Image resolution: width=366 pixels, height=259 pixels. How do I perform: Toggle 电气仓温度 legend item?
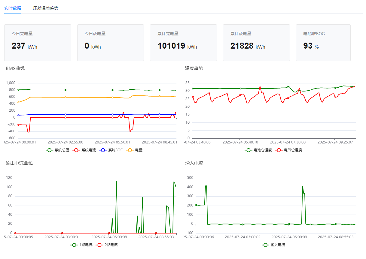pyautogui.click(x=289, y=150)
